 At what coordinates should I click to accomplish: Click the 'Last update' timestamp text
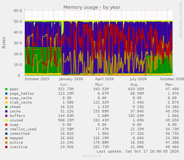[x=138, y=151]
